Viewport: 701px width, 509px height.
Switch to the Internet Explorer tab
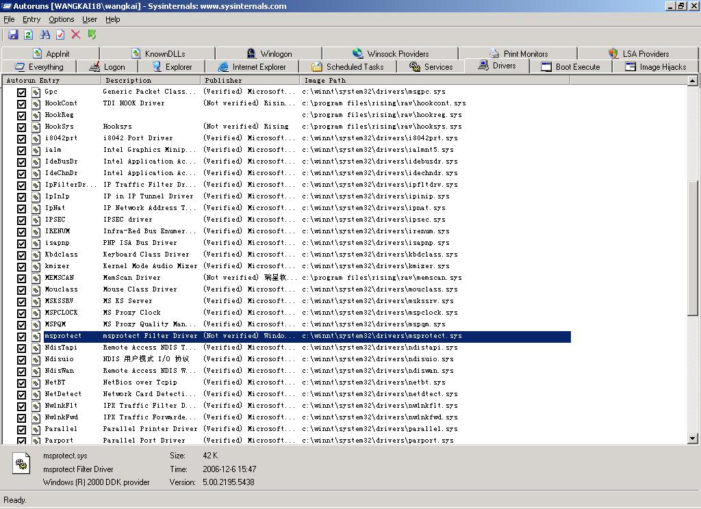click(x=252, y=66)
